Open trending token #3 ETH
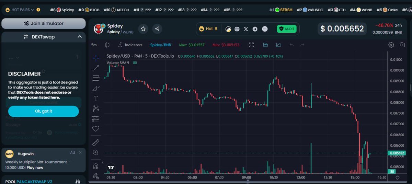The width and height of the screenshot is (412, 184). point(336,10)
